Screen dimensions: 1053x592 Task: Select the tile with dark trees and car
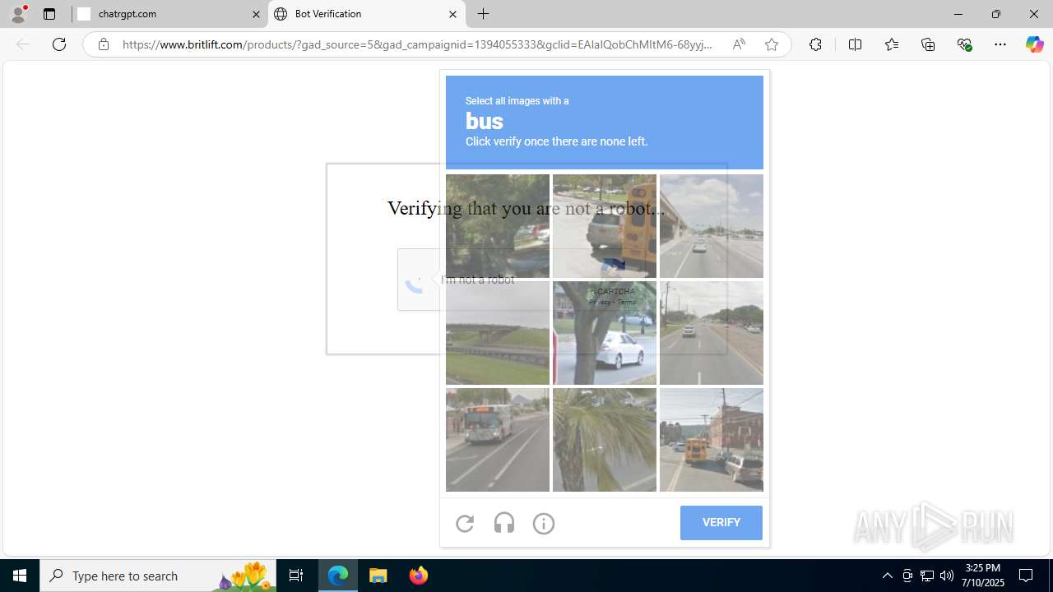(x=498, y=226)
